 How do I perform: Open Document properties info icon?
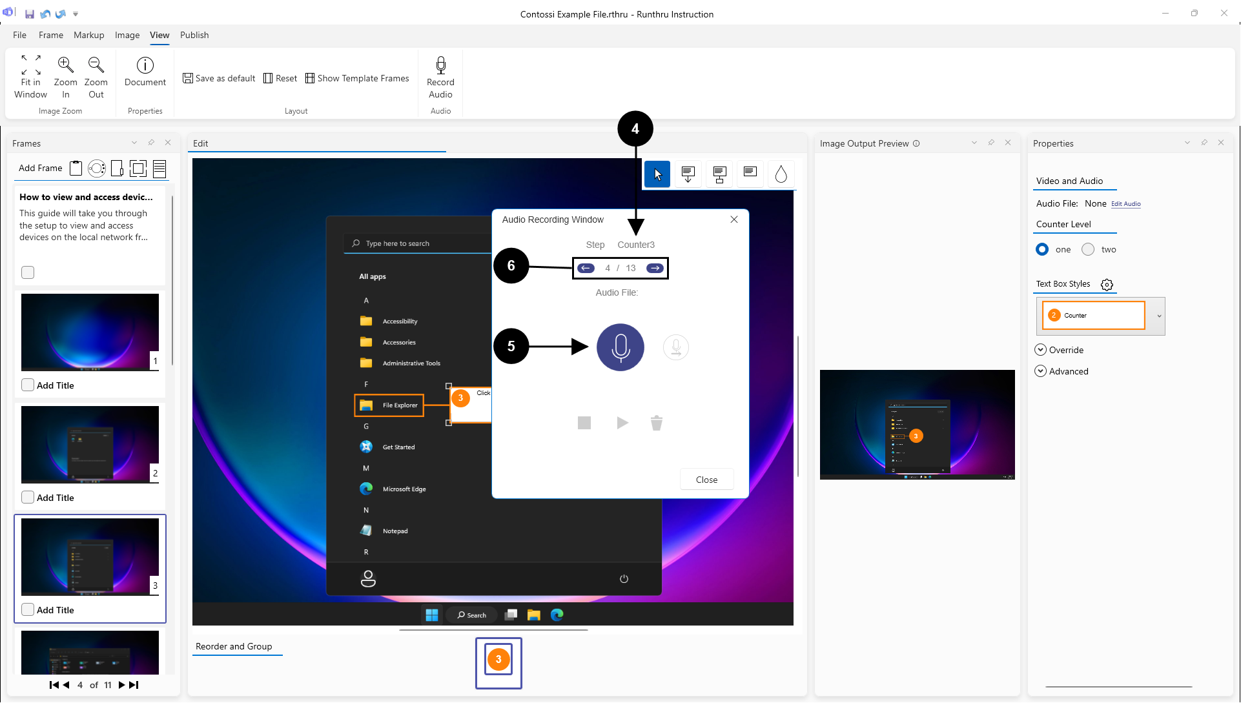point(145,65)
